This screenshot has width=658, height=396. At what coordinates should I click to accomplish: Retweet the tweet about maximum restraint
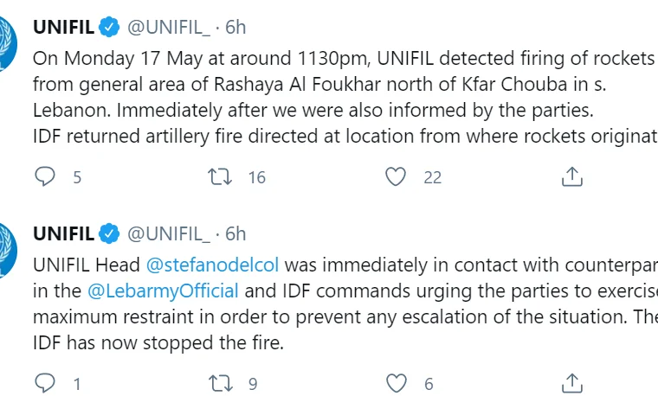pyautogui.click(x=220, y=383)
